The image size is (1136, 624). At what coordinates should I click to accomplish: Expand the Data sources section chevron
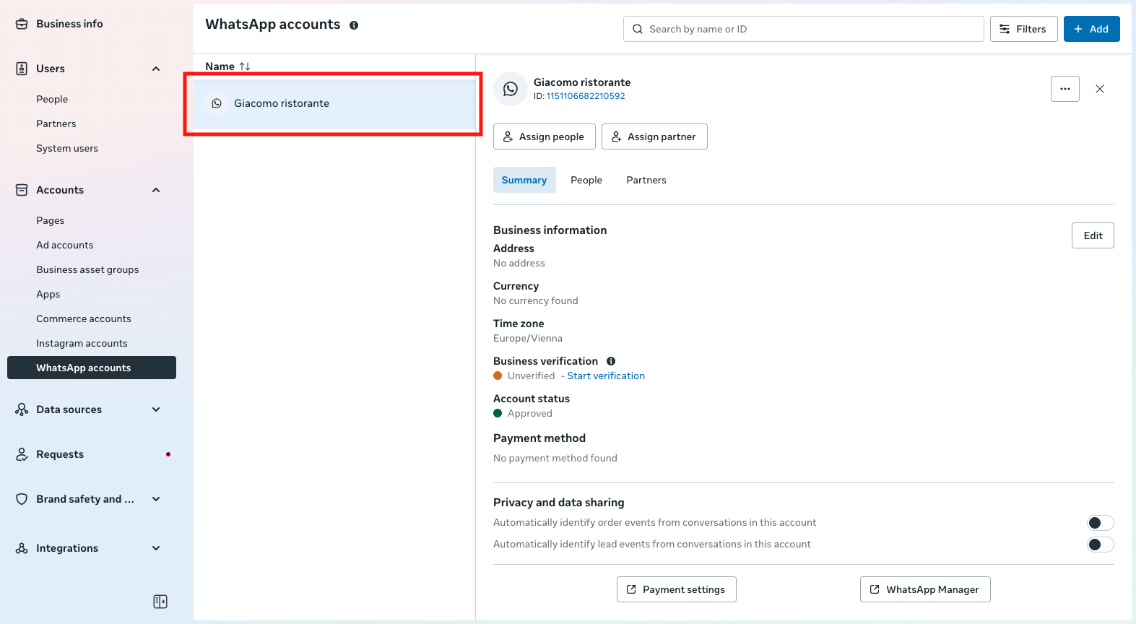[x=156, y=409]
